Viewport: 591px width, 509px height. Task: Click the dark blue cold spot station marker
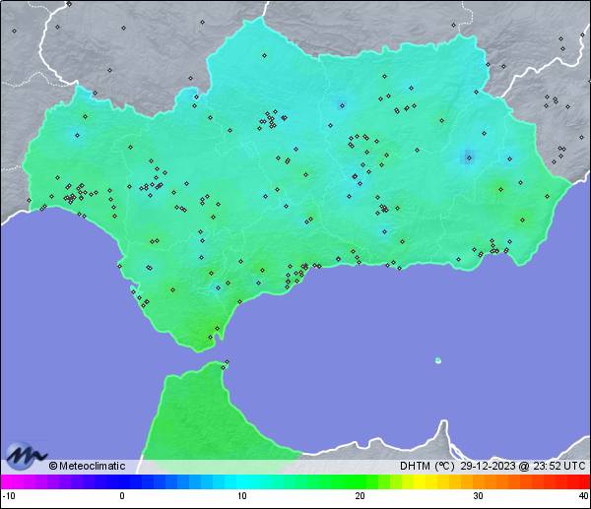click(469, 158)
